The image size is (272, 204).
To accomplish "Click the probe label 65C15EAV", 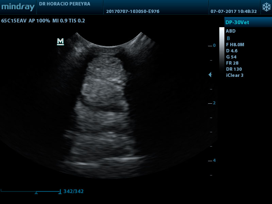I will 14,21.
